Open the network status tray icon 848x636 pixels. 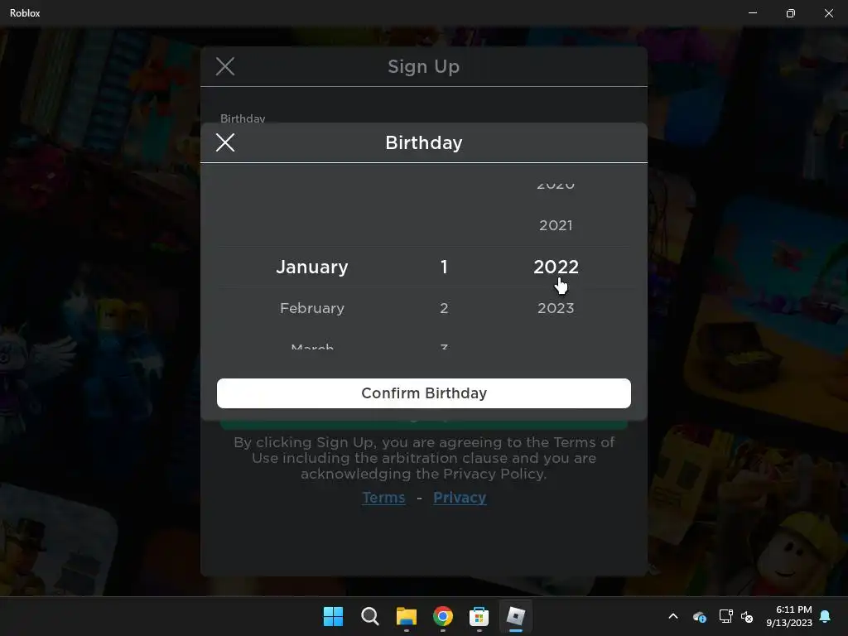[x=725, y=616]
